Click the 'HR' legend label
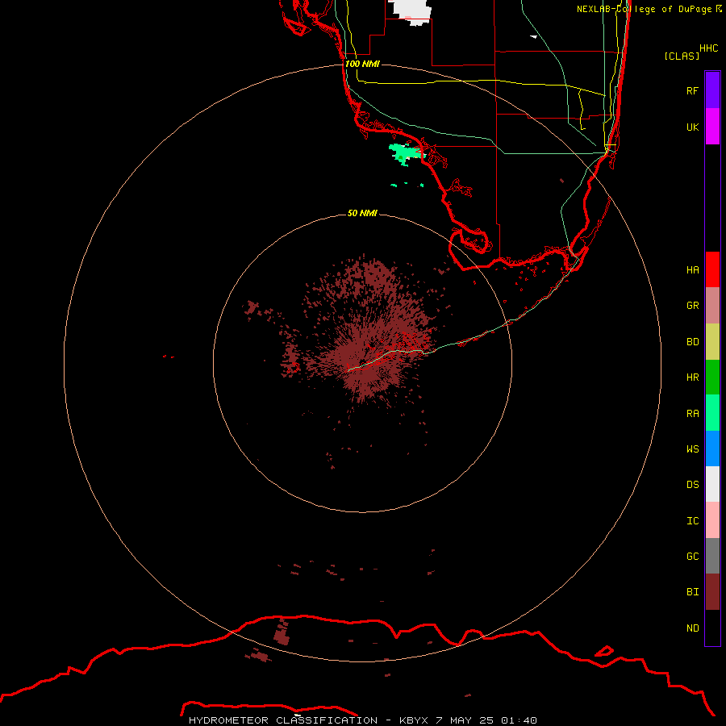Viewport: 726px width, 726px height. (x=692, y=378)
